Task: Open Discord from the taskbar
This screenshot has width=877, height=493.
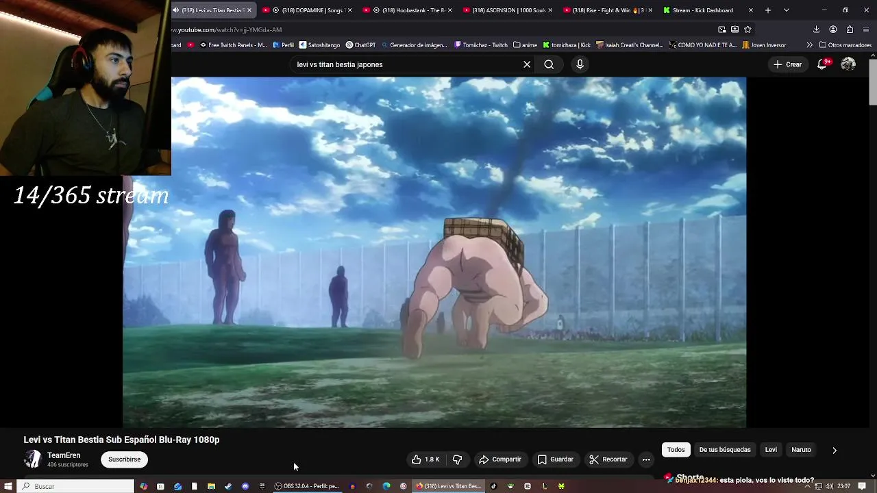Action: click(245, 486)
